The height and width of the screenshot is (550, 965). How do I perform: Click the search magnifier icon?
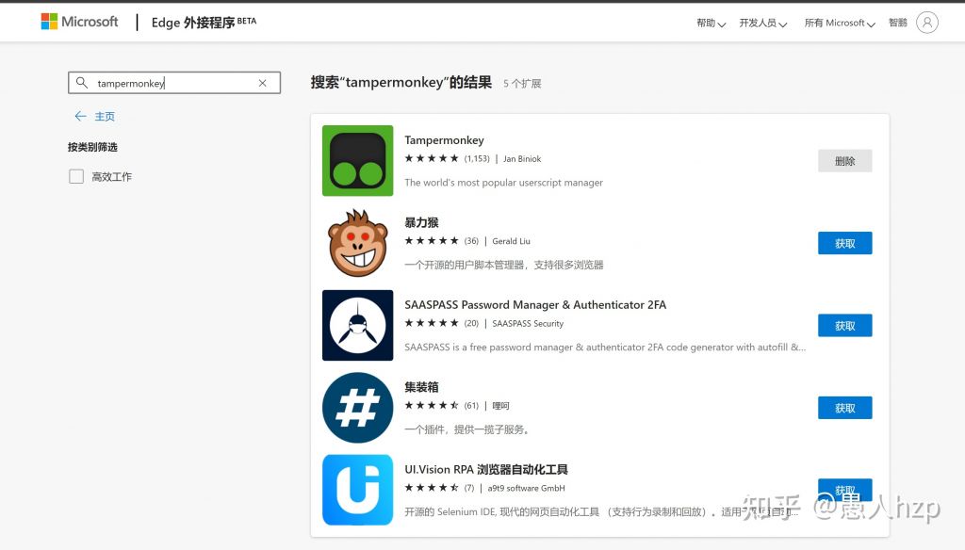82,83
